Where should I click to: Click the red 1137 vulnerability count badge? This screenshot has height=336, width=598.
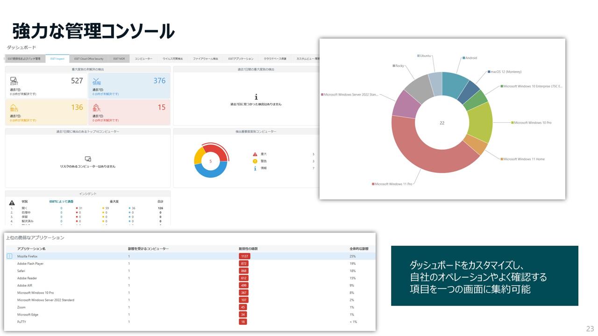point(244,256)
